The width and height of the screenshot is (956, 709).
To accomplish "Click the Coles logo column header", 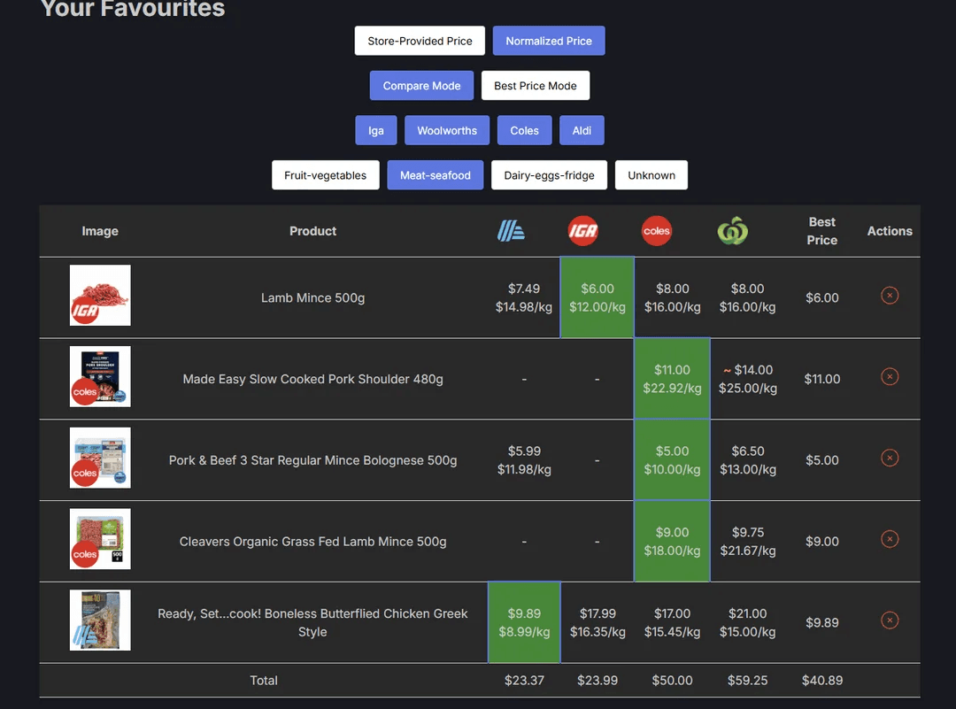I will (x=657, y=231).
